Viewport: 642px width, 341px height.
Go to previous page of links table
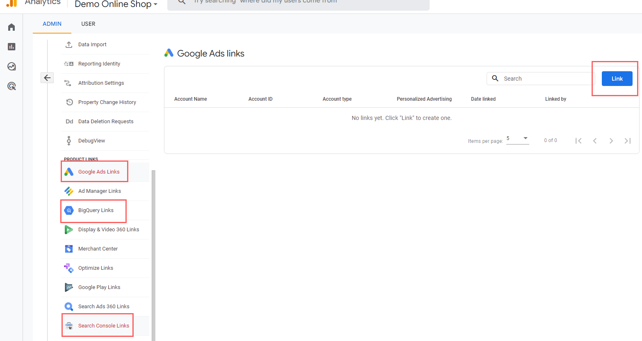595,141
